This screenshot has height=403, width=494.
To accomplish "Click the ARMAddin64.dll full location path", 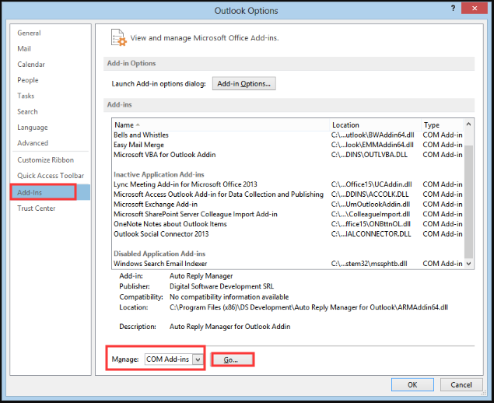I will [309, 307].
